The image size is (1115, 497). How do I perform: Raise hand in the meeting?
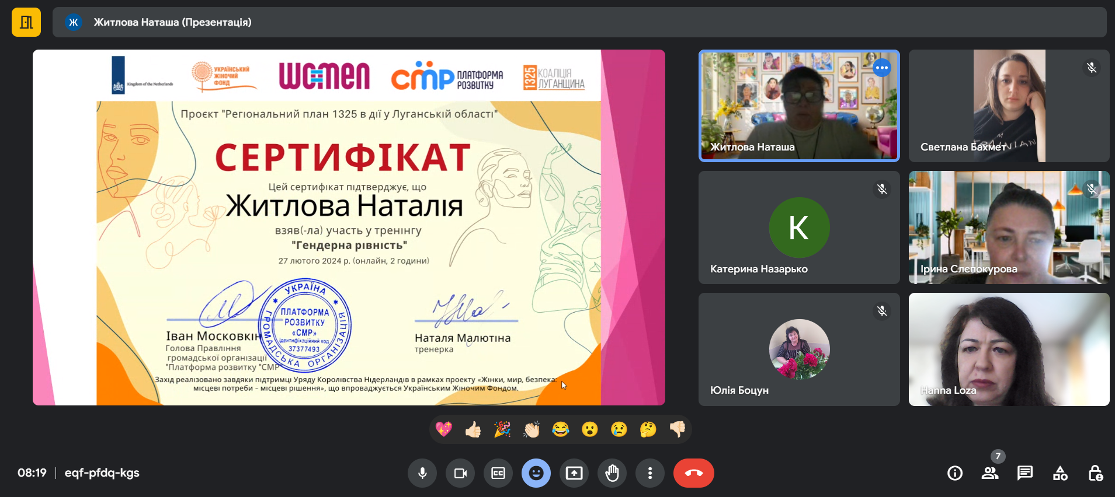click(x=612, y=473)
